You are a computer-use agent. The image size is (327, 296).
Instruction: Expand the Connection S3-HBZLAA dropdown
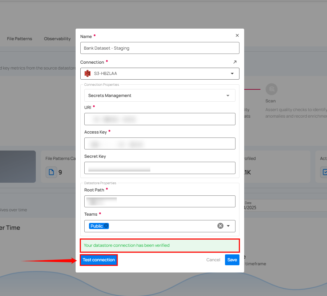(x=232, y=73)
